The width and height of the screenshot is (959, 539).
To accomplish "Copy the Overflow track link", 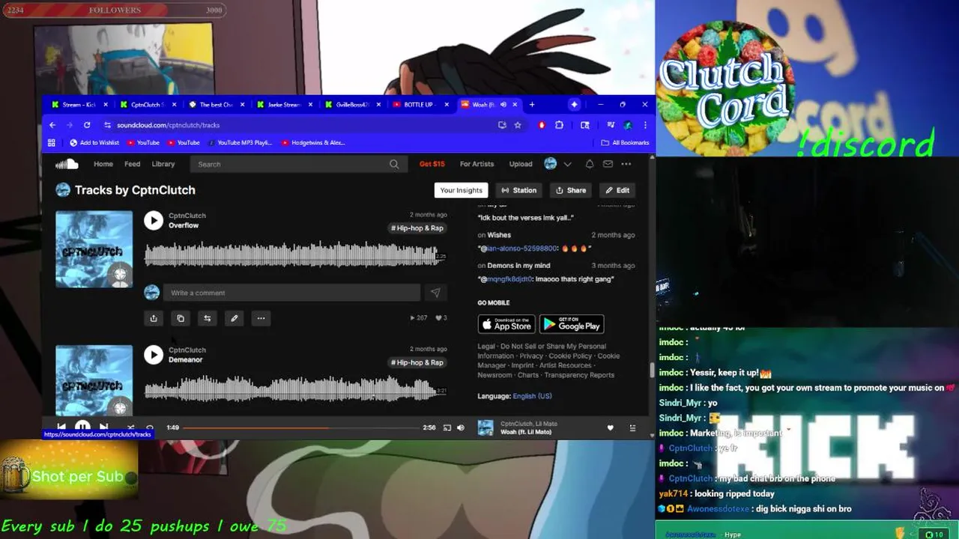I will tap(181, 318).
